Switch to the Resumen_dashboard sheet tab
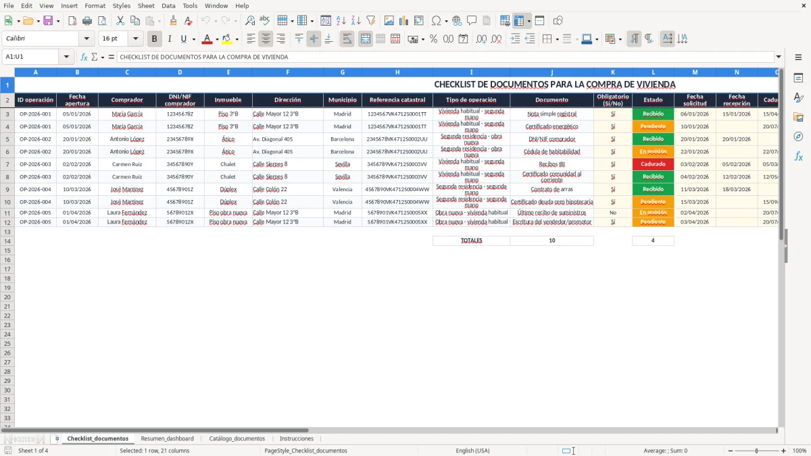This screenshot has height=456, width=811. click(167, 438)
